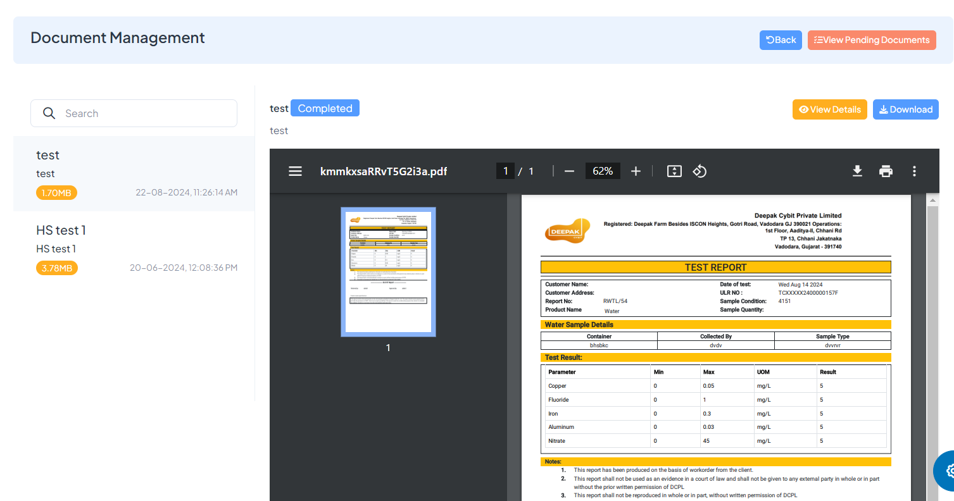Open the PDF sidebar hamburger menu
Image resolution: width=954 pixels, height=501 pixels.
(x=295, y=171)
